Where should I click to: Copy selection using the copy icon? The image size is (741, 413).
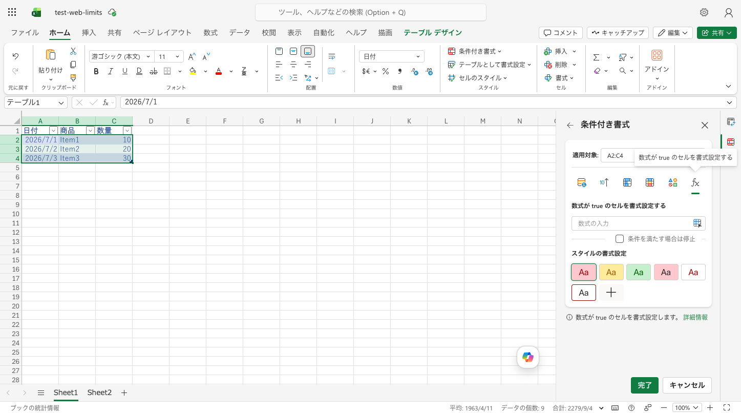tap(73, 65)
